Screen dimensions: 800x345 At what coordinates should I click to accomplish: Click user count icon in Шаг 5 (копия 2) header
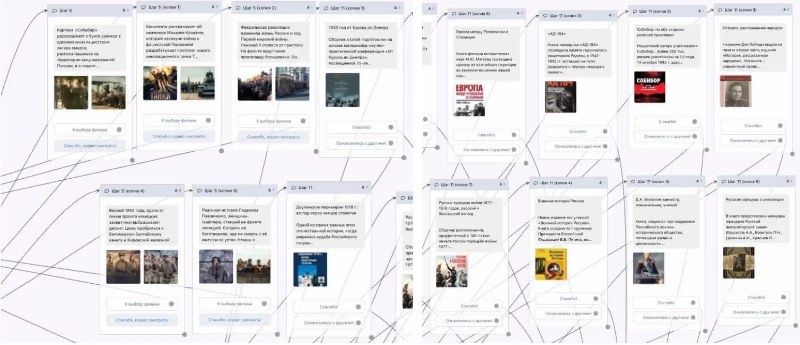(x=309, y=8)
